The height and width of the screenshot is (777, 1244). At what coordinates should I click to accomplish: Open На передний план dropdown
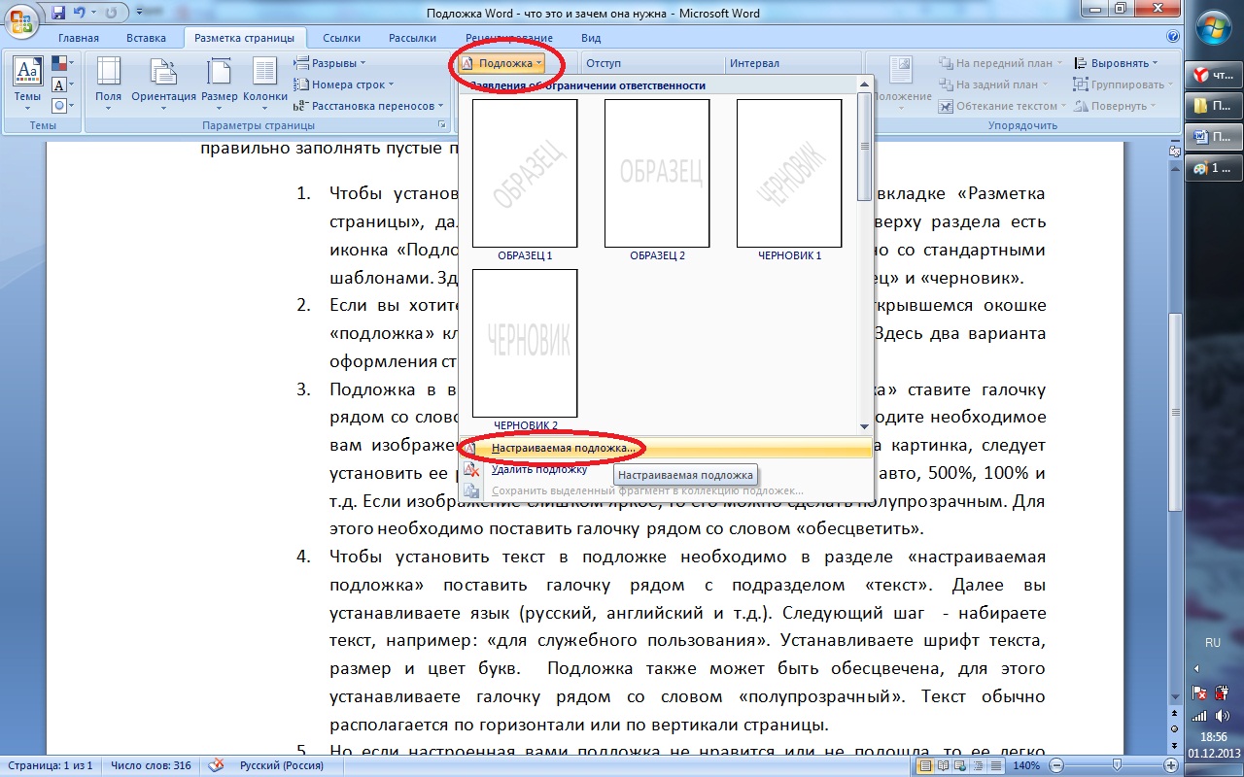point(1001,64)
